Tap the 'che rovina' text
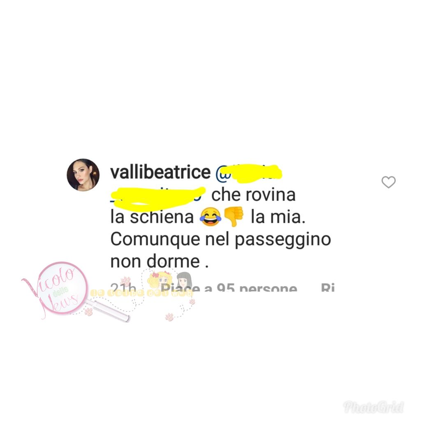Image resolution: width=421 pixels, height=421 pixels. pos(253,194)
